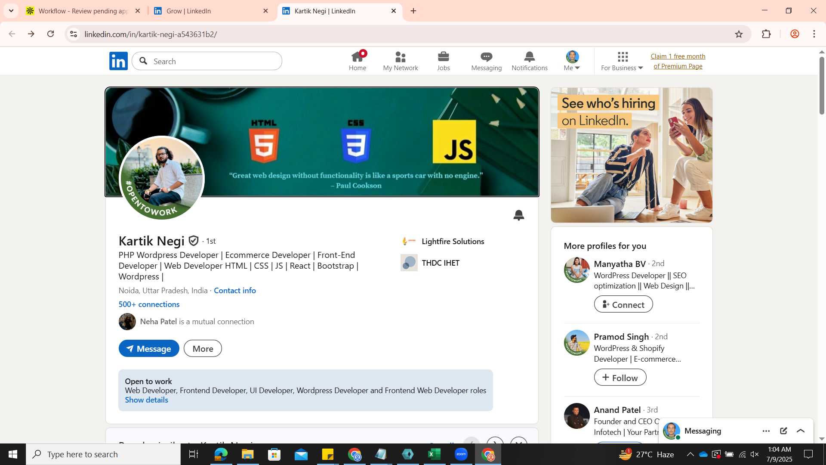
Task: Open the Messaging nav icon
Action: (487, 61)
